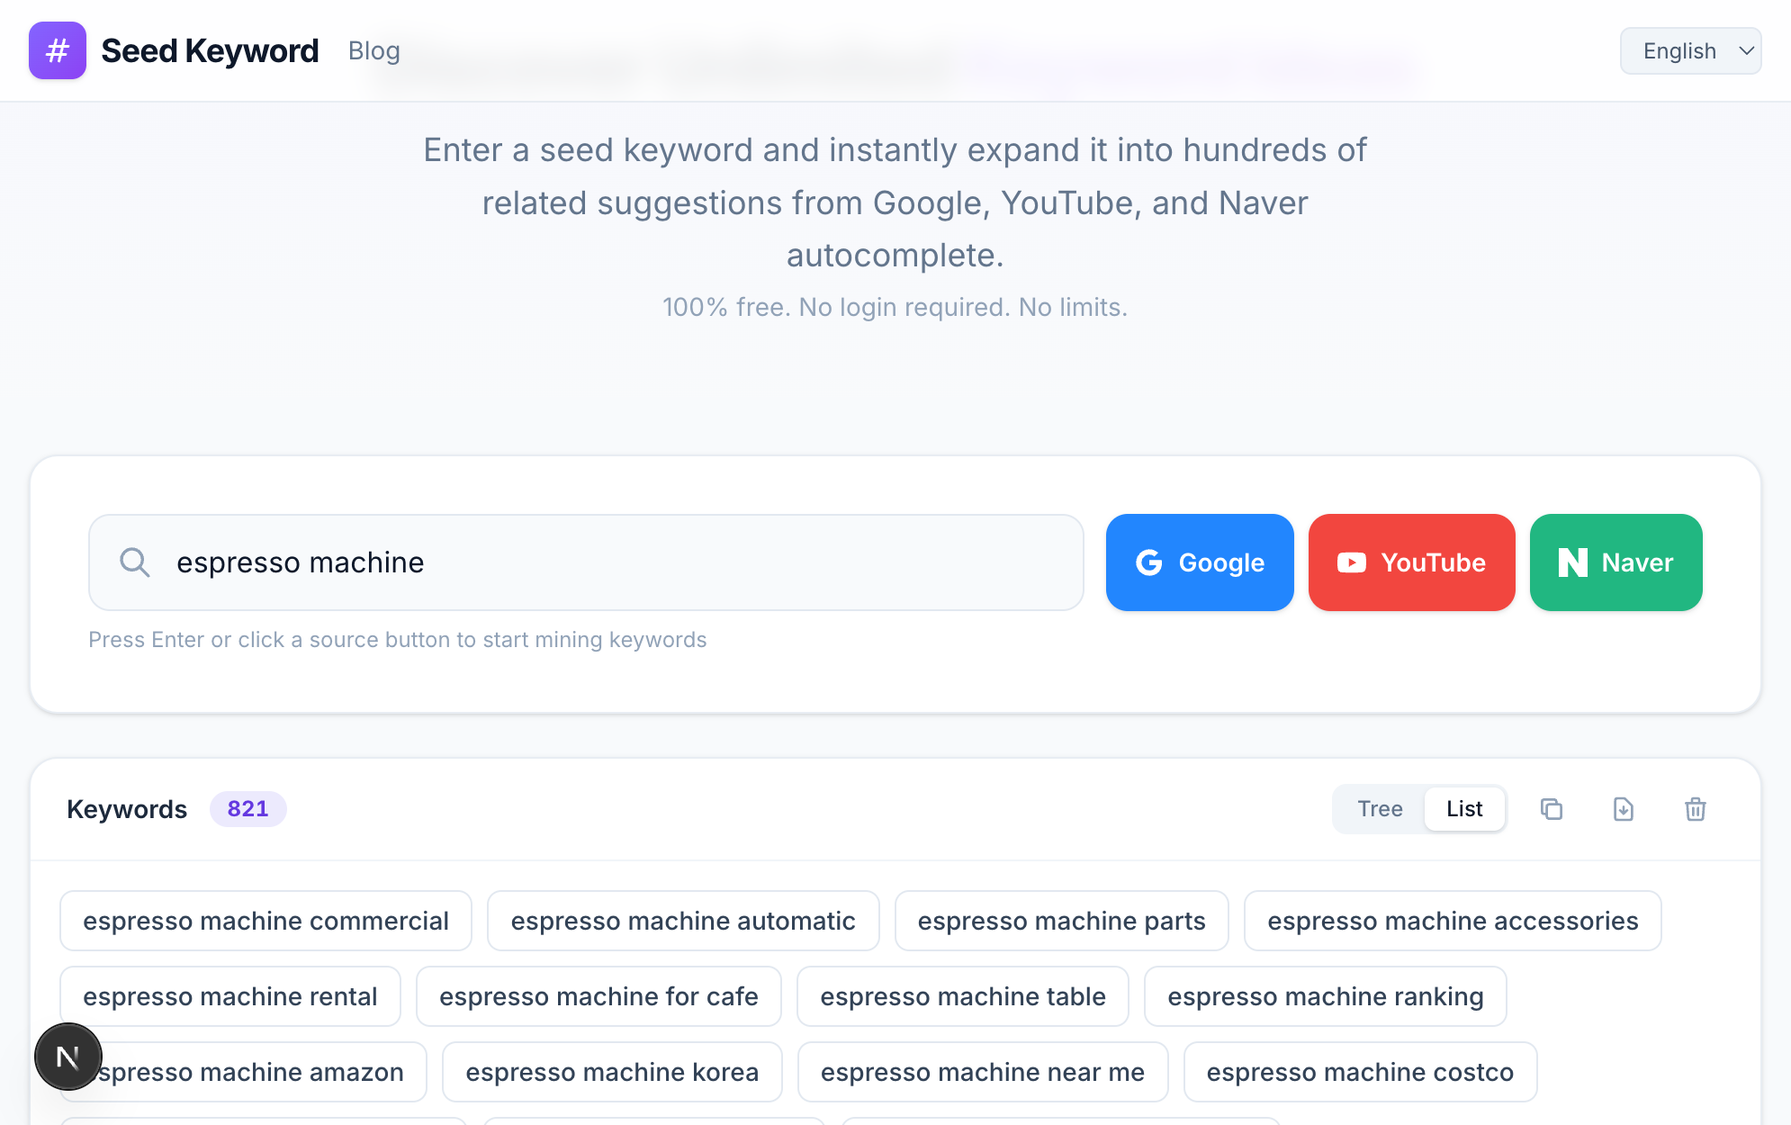Screen dimensions: 1791x1125
Task: Delete all keywords trash icon
Action: pyautogui.click(x=1696, y=809)
